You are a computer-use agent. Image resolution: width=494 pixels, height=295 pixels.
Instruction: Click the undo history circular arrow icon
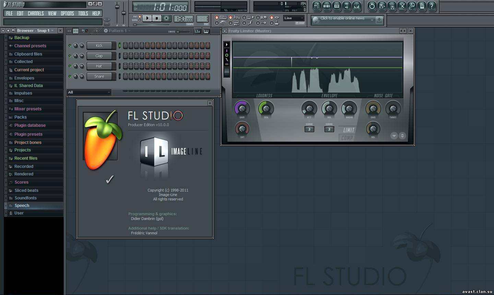372,6
